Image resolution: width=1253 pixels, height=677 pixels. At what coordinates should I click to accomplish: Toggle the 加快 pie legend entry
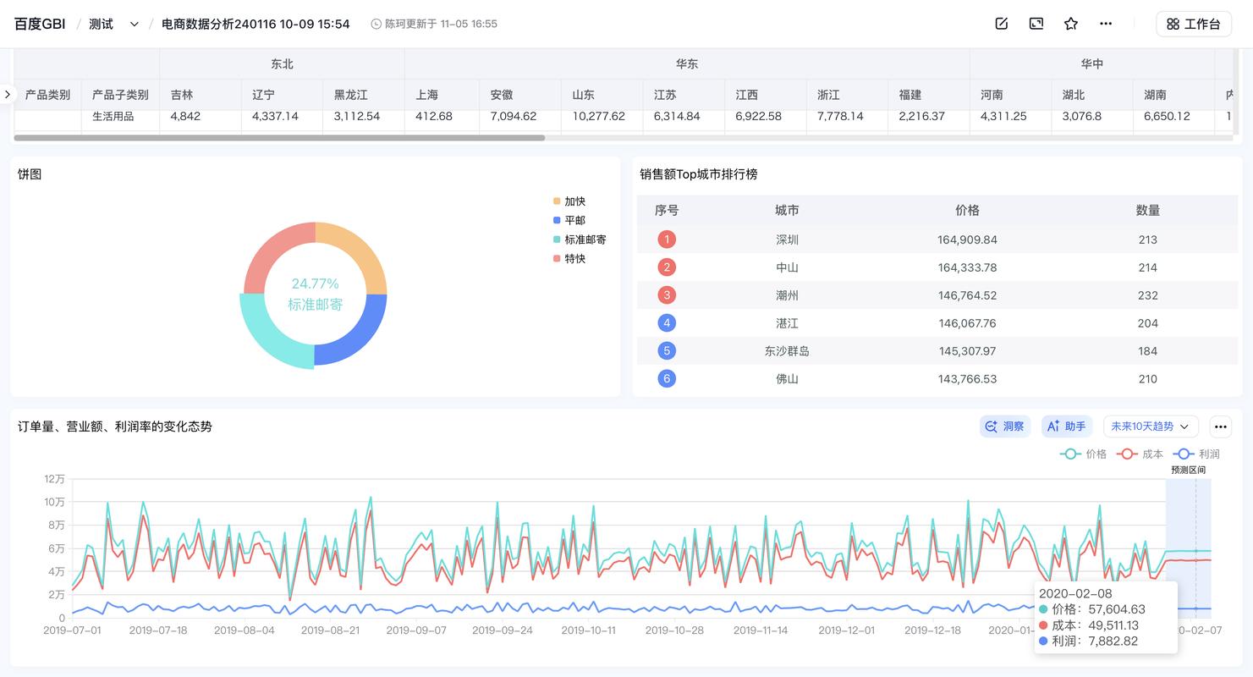[x=569, y=201]
